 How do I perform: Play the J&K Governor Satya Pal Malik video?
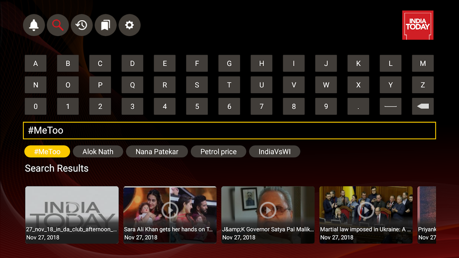pyautogui.click(x=268, y=215)
